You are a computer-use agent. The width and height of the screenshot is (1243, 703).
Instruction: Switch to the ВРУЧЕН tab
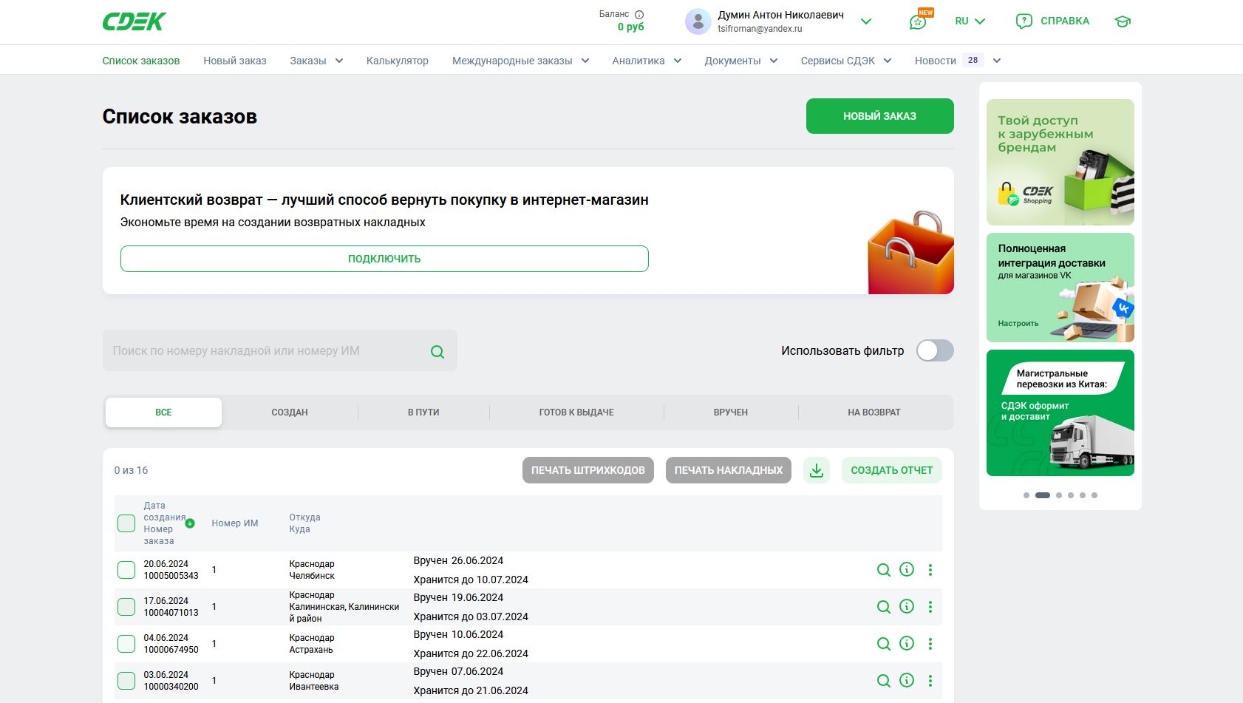pos(731,412)
